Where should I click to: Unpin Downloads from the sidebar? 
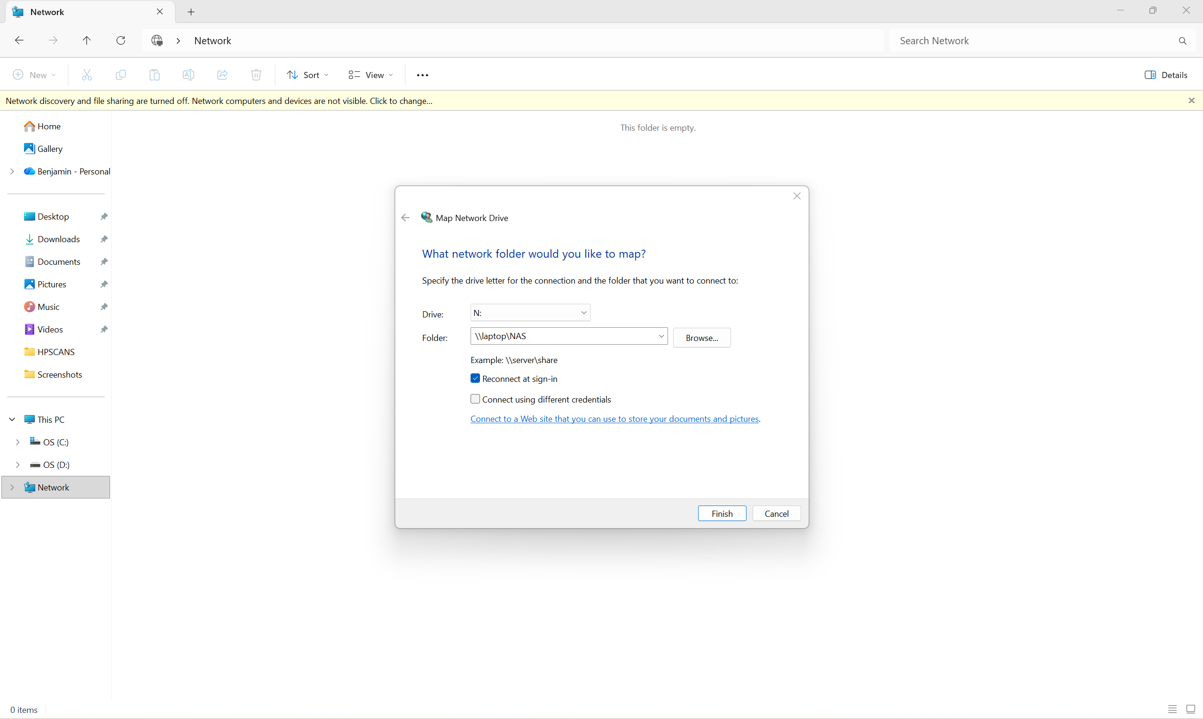[x=104, y=239]
